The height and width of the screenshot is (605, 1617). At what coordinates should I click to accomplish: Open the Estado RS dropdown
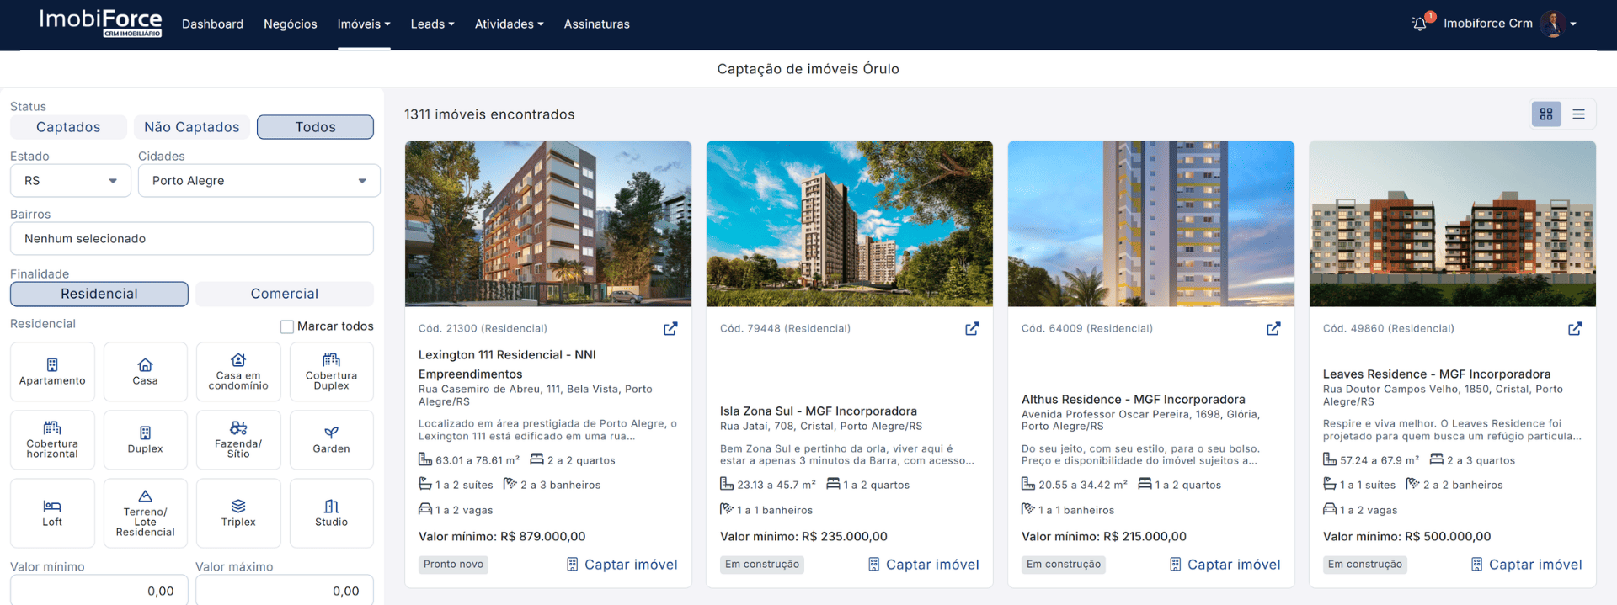[x=71, y=181]
